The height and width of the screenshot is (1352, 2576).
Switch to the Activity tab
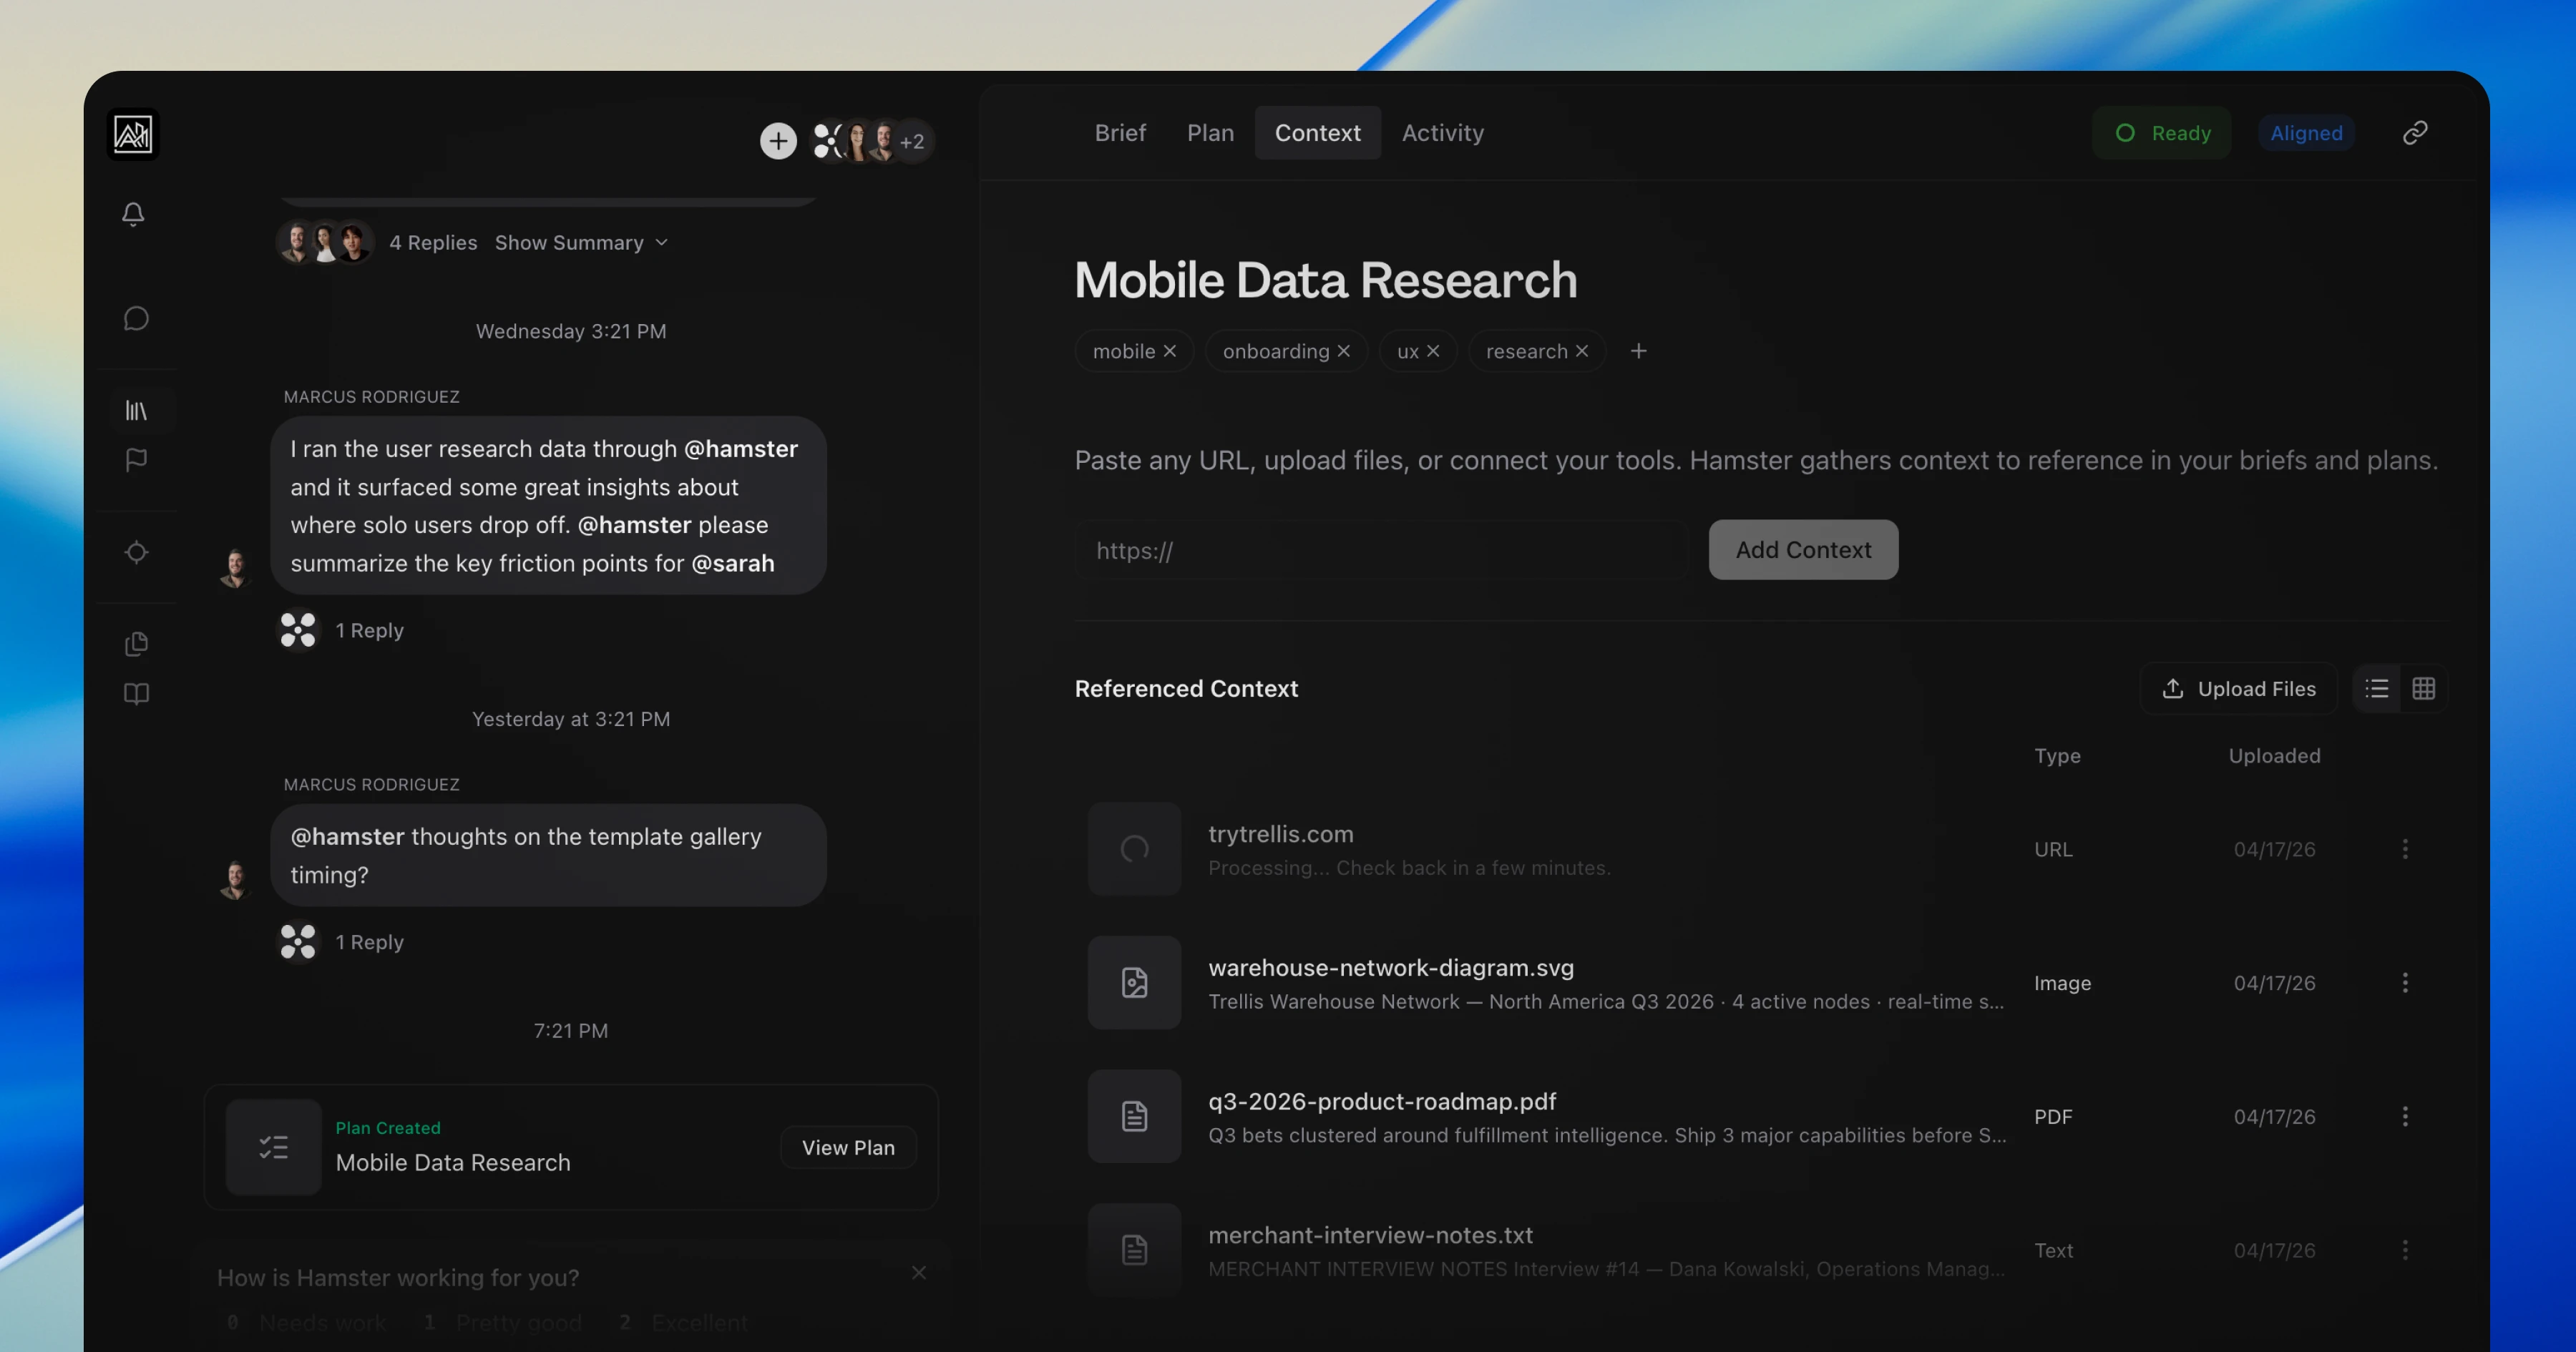(1442, 132)
